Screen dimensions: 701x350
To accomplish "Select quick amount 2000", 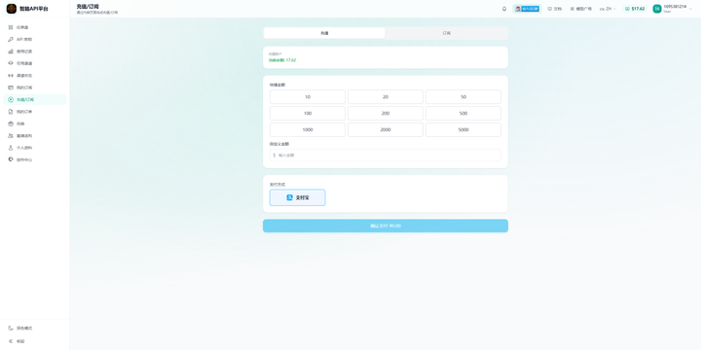I will pos(386,130).
